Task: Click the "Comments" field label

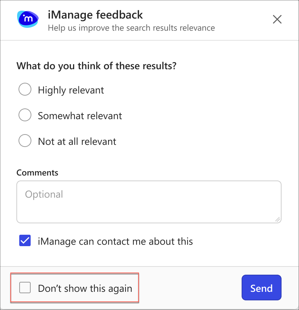Action: [x=37, y=173]
